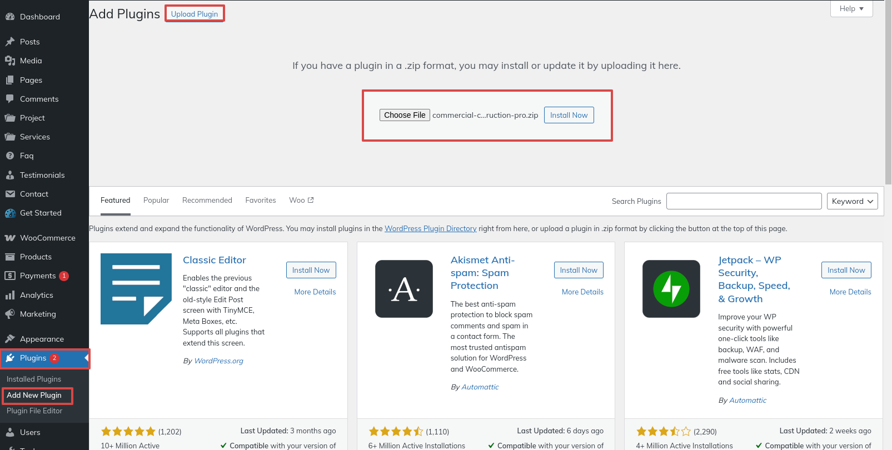The width and height of the screenshot is (892, 450).
Task: View More Details for Akismet
Action: 582,292
